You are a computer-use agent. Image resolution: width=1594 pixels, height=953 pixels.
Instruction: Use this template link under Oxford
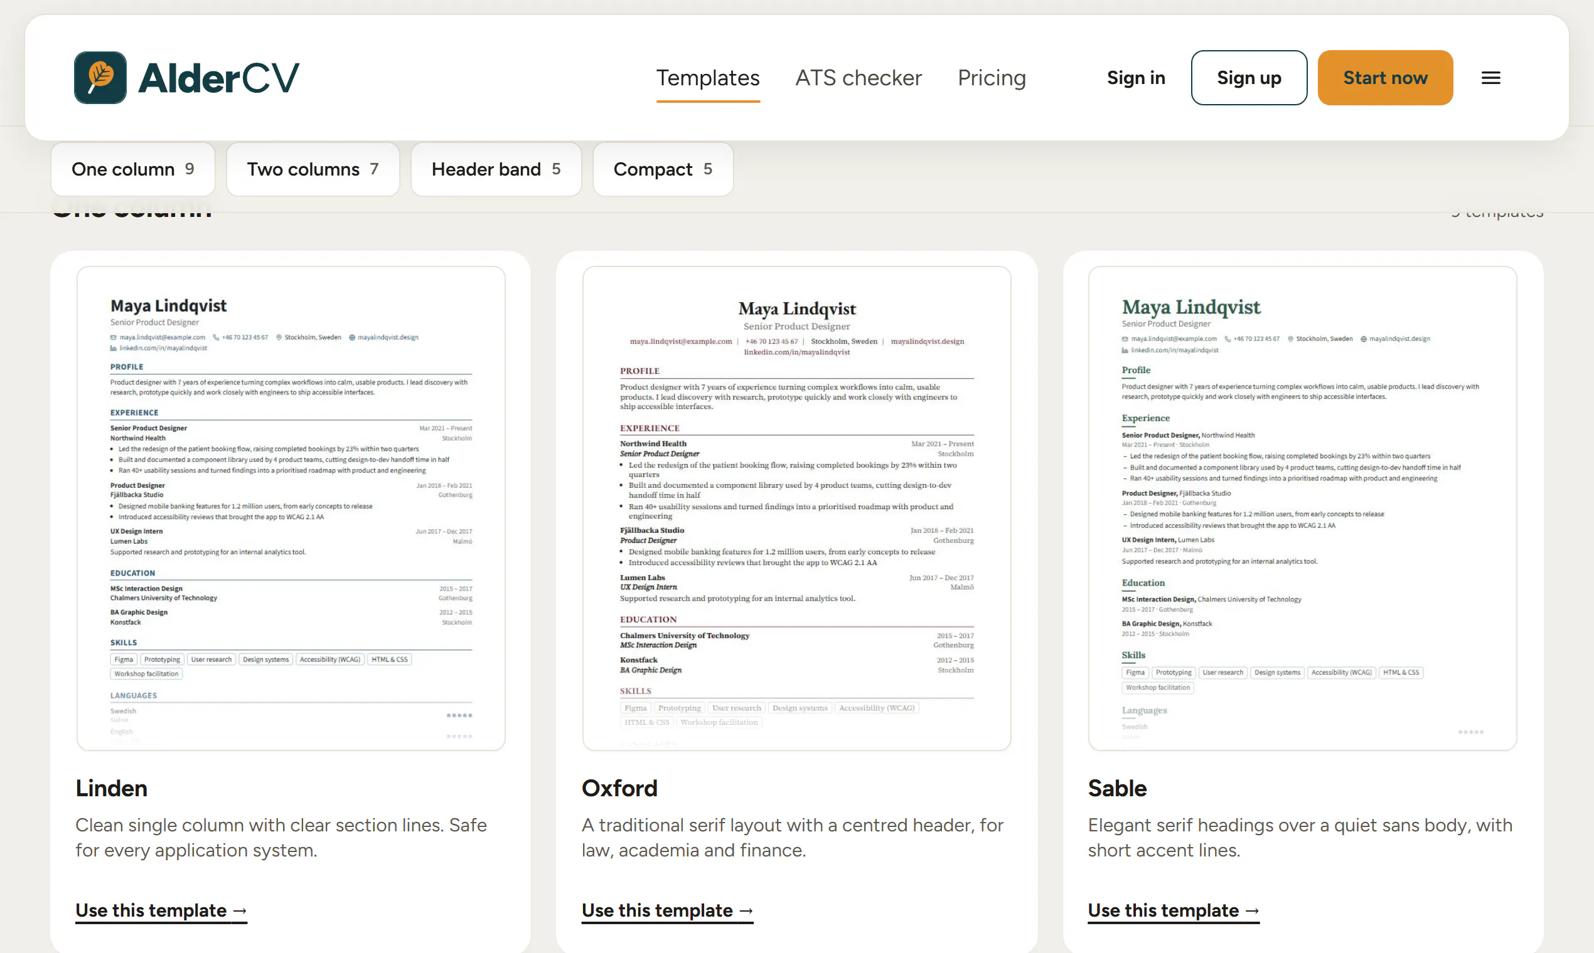pos(667,910)
